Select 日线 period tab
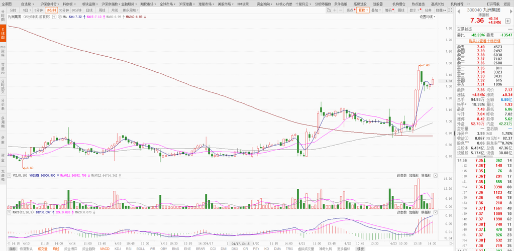 click(x=89, y=10)
